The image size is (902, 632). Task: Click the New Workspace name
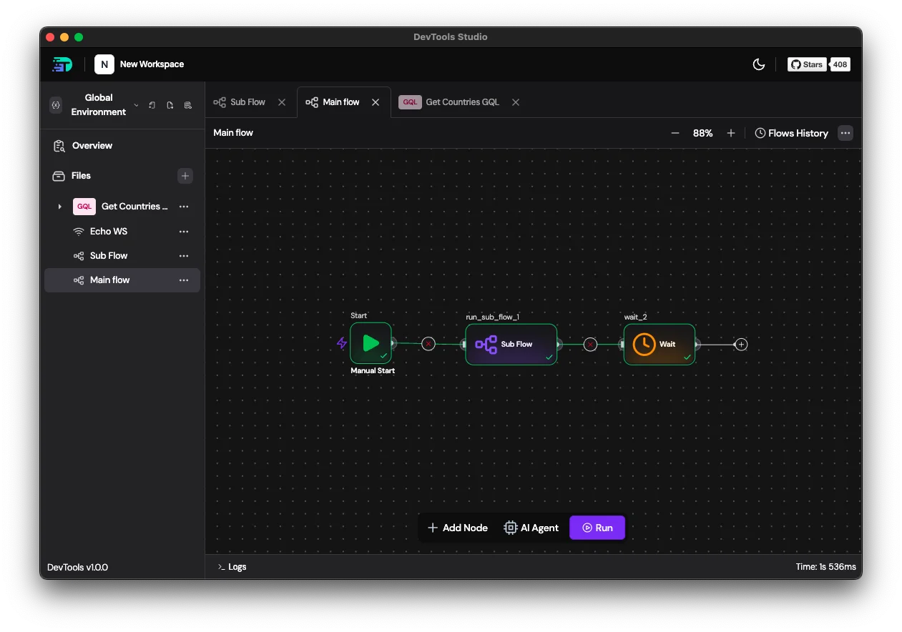point(152,64)
